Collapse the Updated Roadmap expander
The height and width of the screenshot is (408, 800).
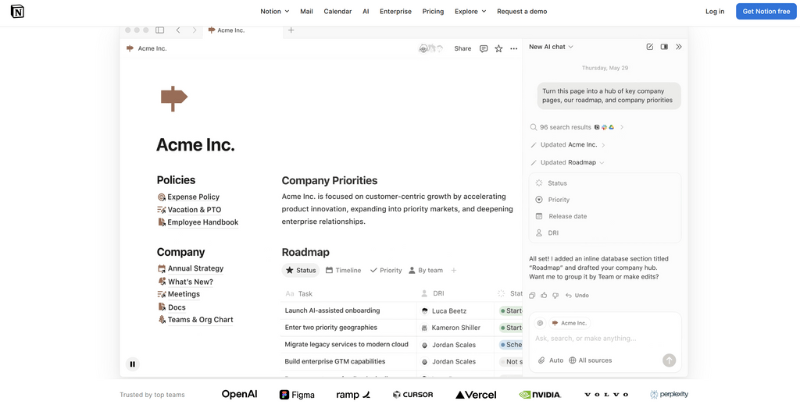point(602,162)
